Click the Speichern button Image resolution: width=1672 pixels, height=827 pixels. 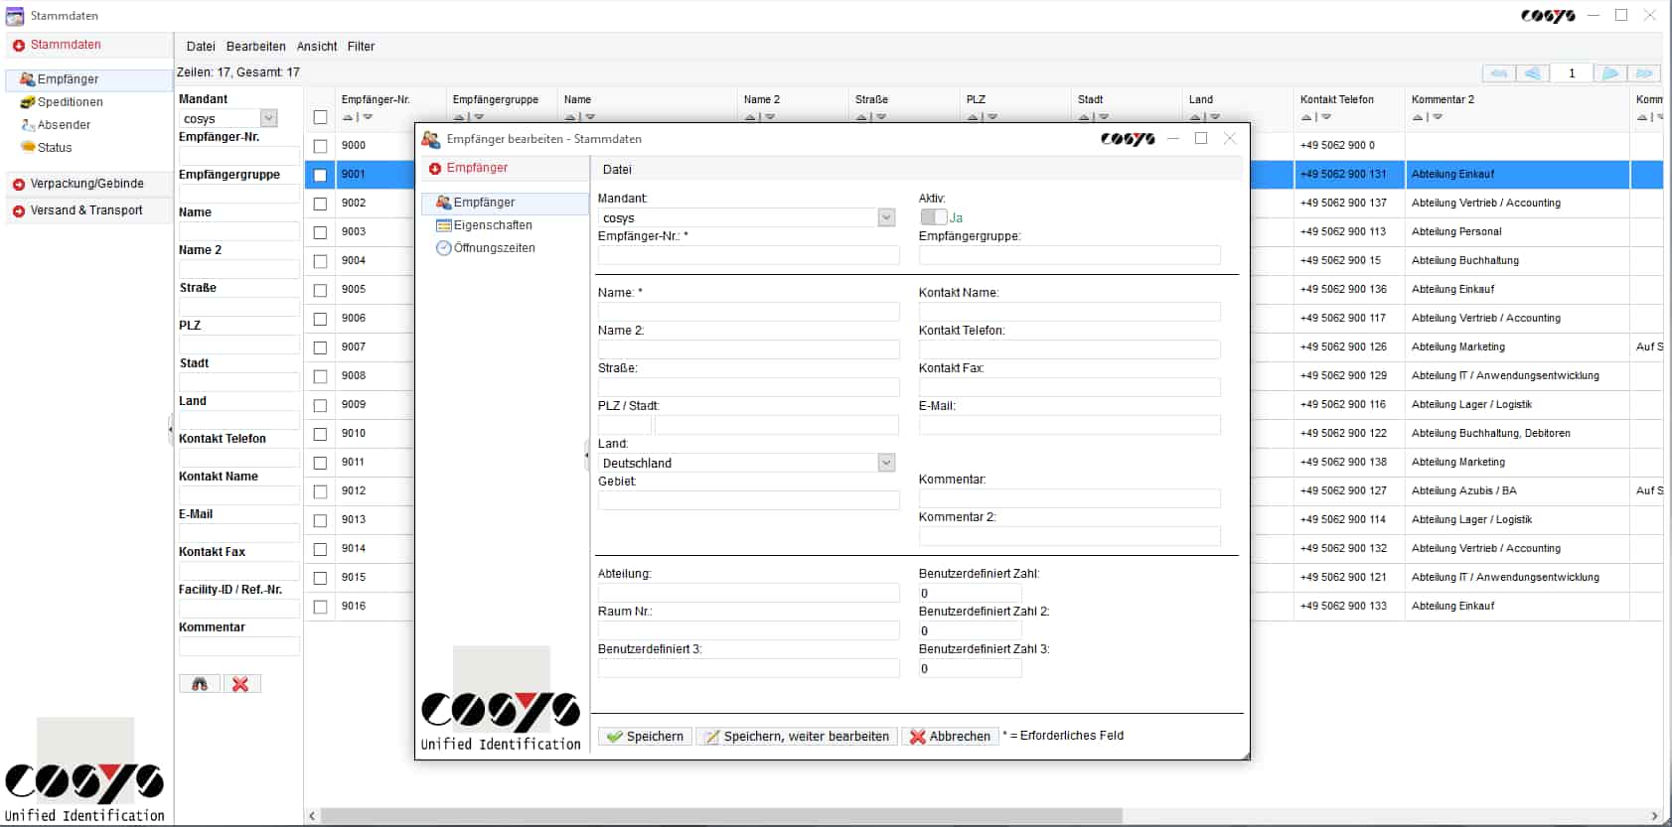(645, 737)
